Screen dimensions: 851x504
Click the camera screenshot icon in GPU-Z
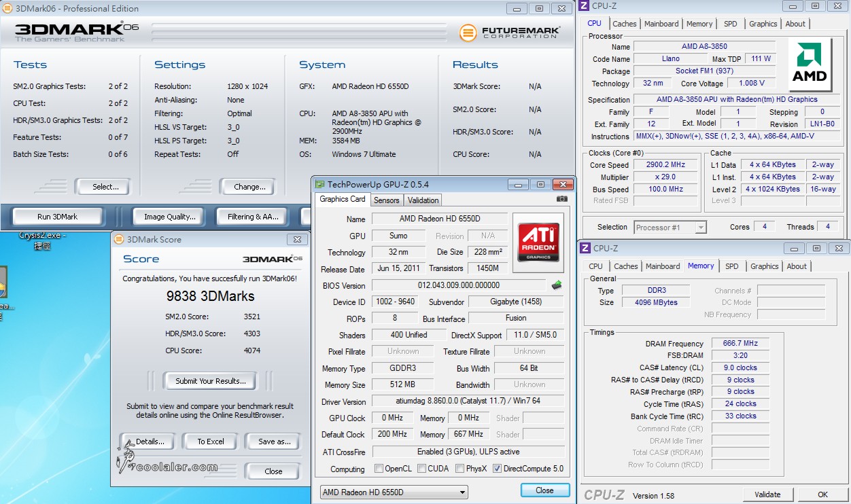click(x=561, y=199)
